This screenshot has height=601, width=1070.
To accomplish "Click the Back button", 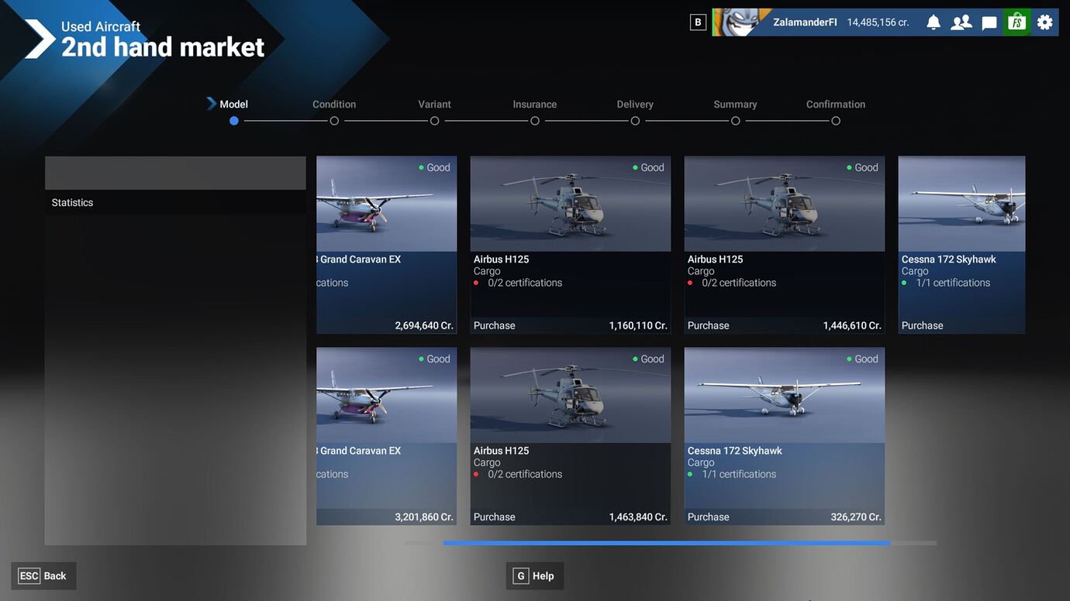I will [x=43, y=576].
